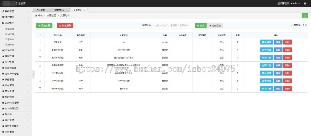Check the box for row with sort 3
Viewport: 311px width, 136px height.
point(40,57)
